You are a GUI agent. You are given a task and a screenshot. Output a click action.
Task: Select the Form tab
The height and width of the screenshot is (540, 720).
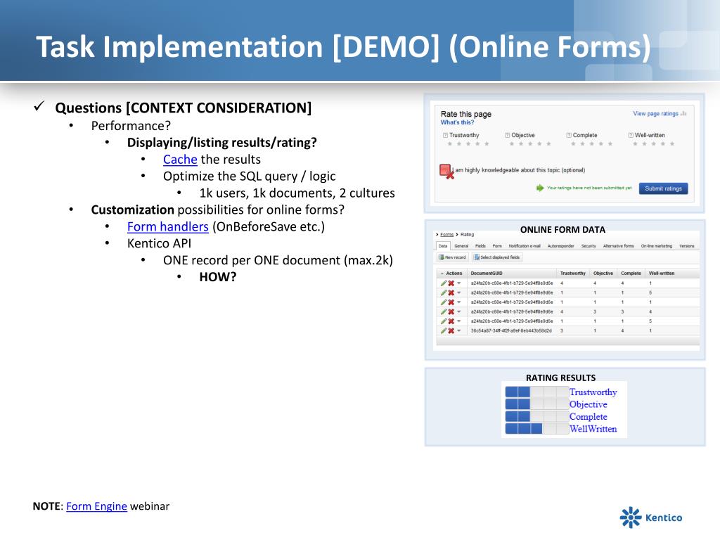click(497, 246)
